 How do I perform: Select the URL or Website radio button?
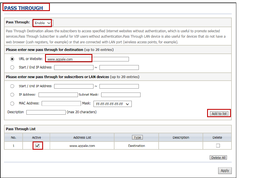click(x=12, y=59)
